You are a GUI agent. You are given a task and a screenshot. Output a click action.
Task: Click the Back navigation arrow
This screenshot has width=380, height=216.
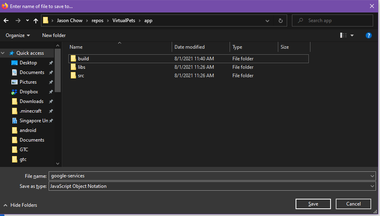tap(6, 21)
